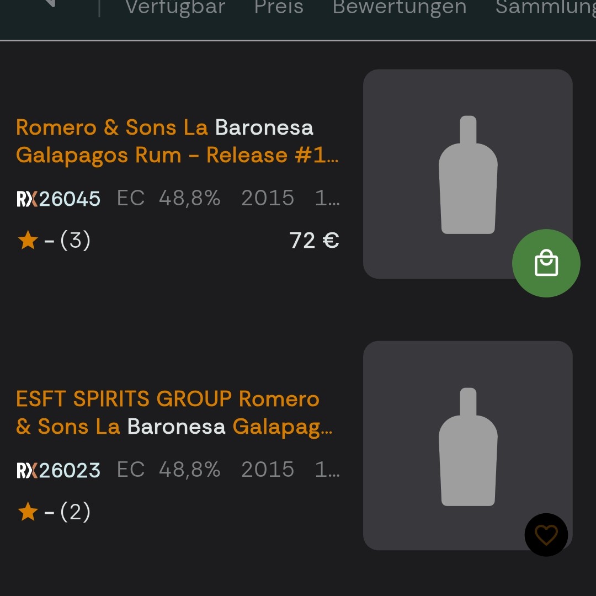
Task: Tap bottle placeholder icon of first rum
Action: 468,174
